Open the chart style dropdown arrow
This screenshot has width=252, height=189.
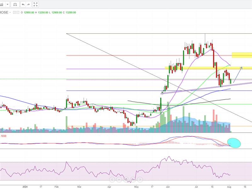tap(7, 4)
